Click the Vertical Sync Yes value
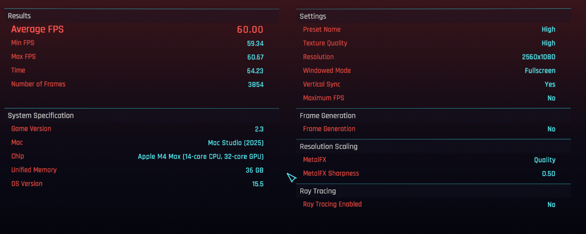The width and height of the screenshot is (586, 234). point(550,84)
